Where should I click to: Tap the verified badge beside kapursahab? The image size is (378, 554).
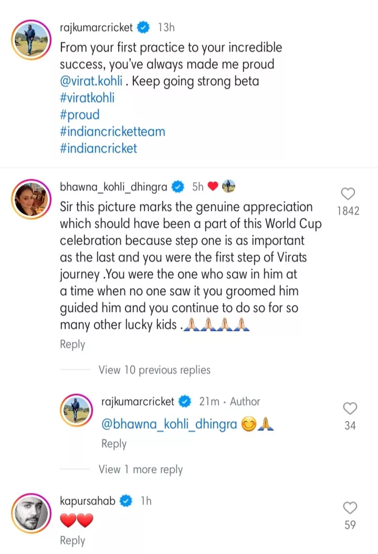pos(127,501)
